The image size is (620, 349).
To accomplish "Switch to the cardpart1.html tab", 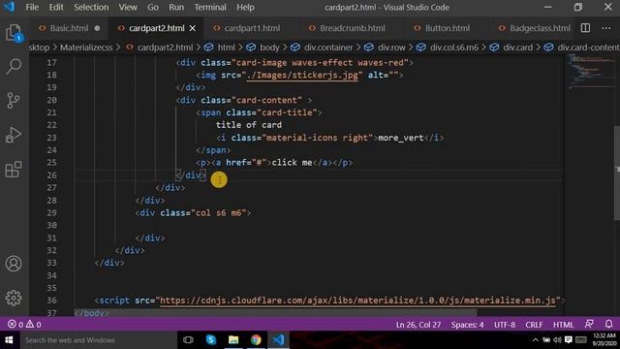I will point(252,28).
